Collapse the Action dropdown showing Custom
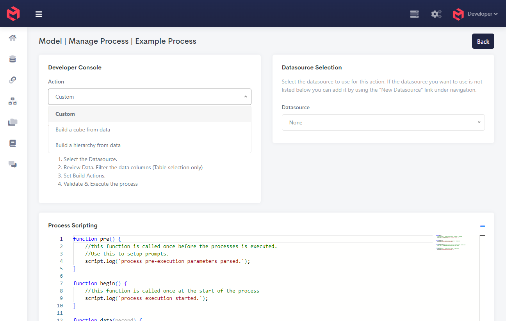The image size is (506, 321). point(150,97)
